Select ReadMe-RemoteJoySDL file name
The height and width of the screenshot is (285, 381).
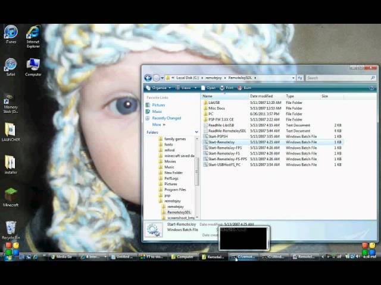coord(227,131)
